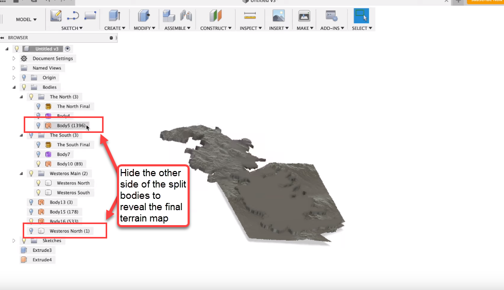Open the CONSTRUCT menu
This screenshot has height=290, width=504.
tap(216, 28)
